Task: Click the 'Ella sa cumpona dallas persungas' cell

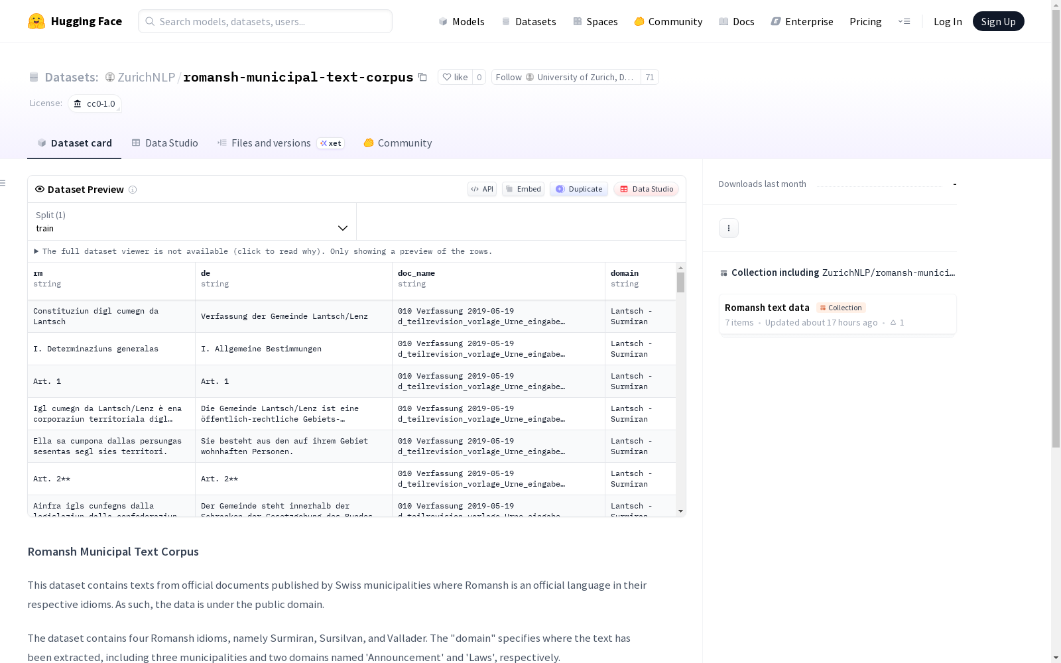Action: coord(111,446)
